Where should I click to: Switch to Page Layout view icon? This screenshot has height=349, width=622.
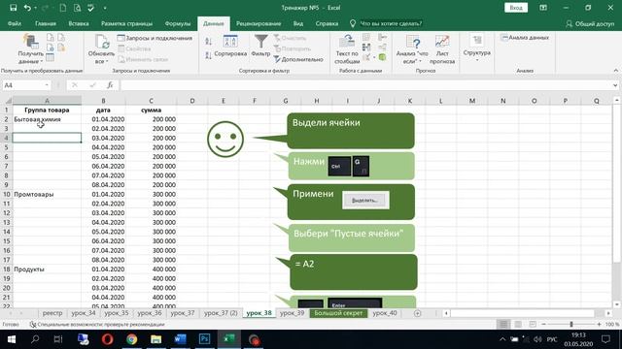[518, 324]
